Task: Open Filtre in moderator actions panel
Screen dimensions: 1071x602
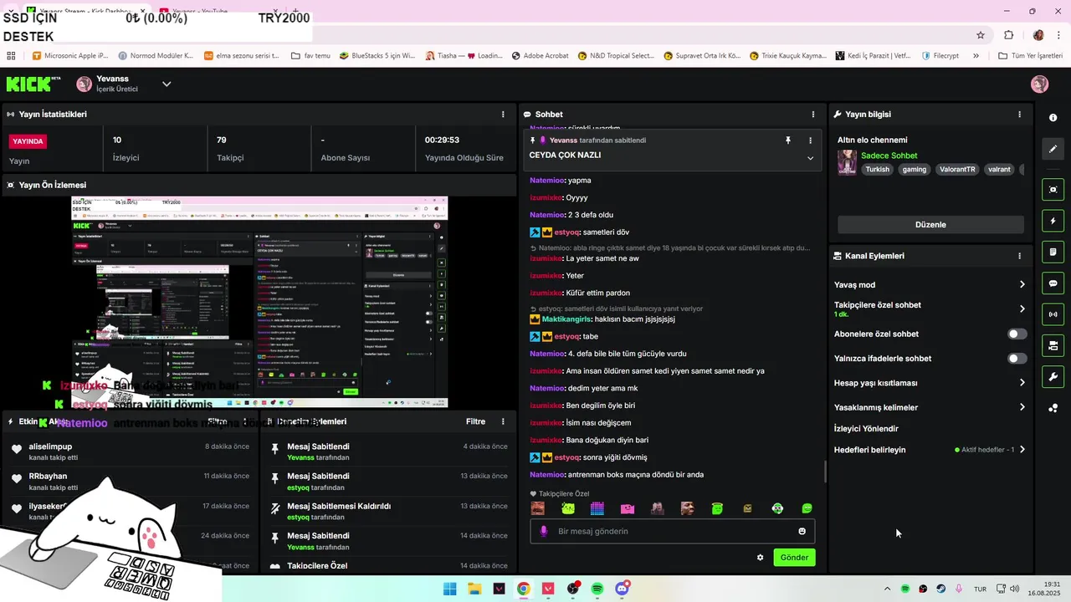Action: (x=475, y=421)
